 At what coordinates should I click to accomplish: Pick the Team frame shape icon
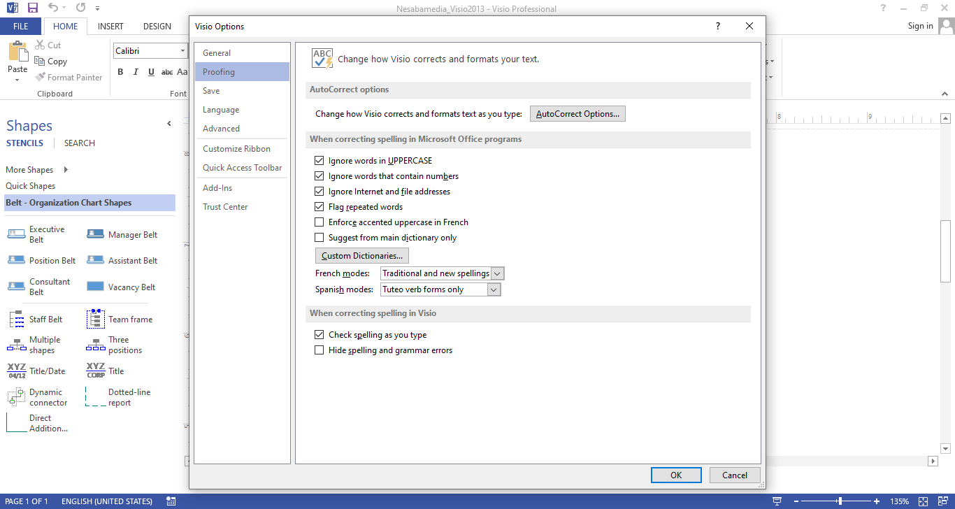point(95,320)
